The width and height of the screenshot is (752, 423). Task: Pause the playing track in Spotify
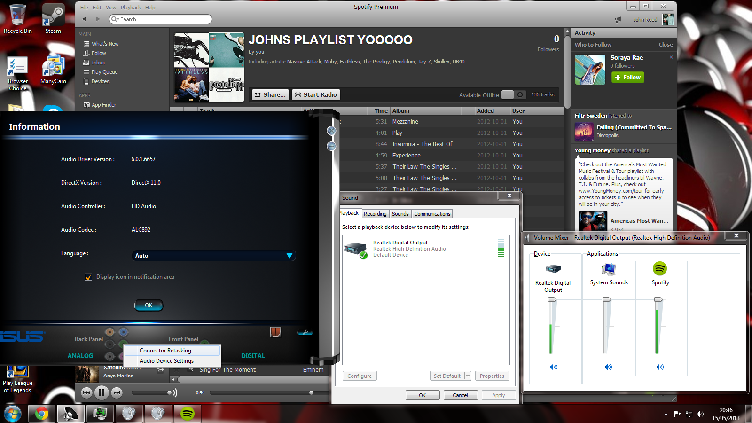coord(102,392)
